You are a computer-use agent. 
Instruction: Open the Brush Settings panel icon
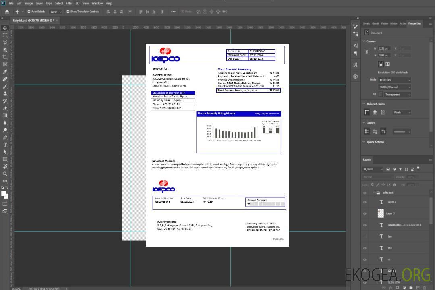click(x=355, y=26)
